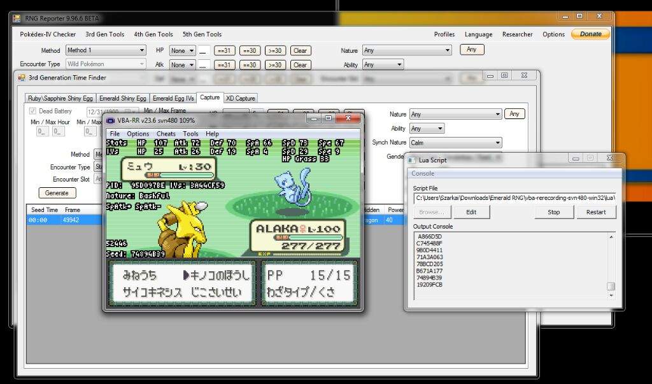Select console line C745488F
The width and height of the screenshot is (652, 384).
point(429,243)
